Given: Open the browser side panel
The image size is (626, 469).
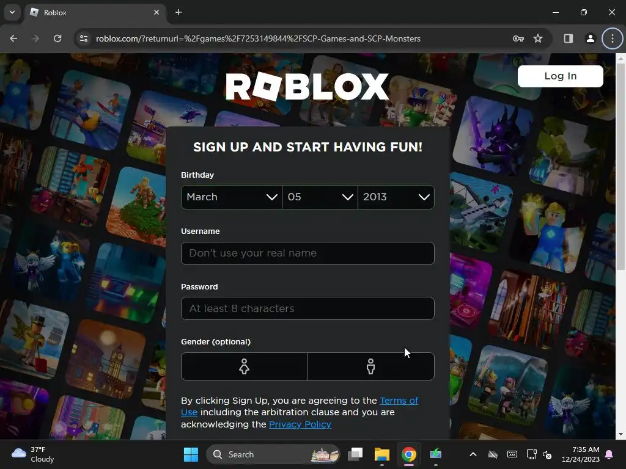Looking at the screenshot, I should 569,38.
